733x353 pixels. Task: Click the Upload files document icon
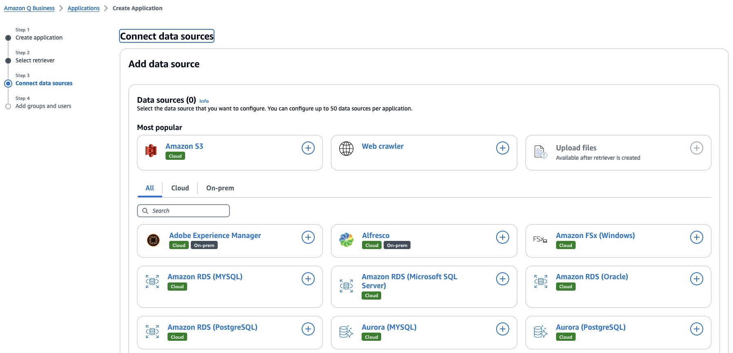coord(541,152)
